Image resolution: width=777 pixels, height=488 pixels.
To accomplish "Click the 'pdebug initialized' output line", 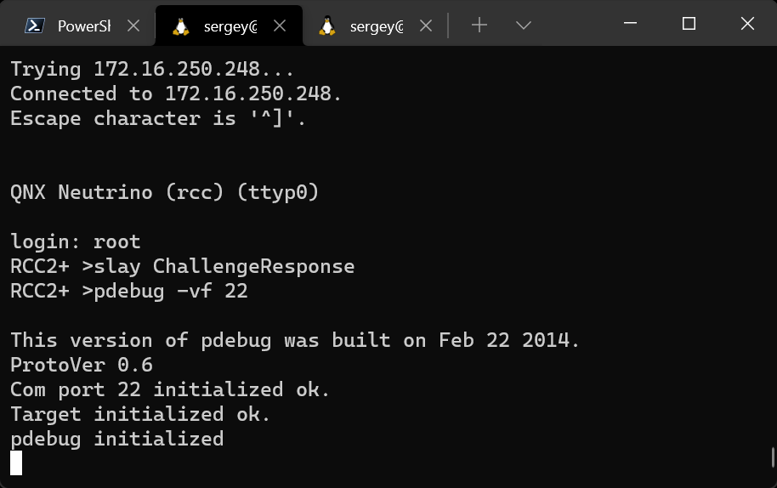I will [116, 439].
